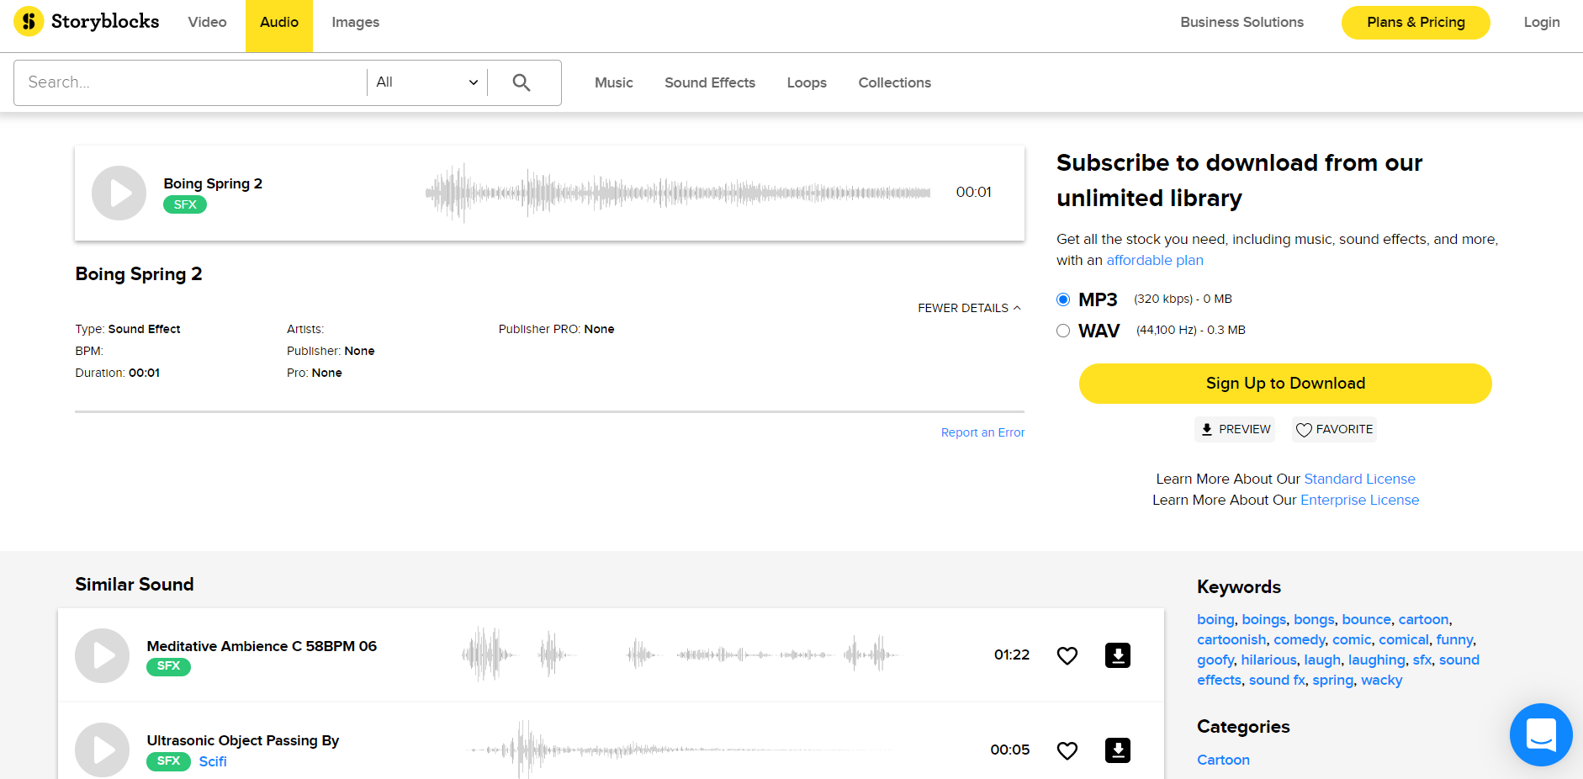Click the FAVORITE heart button
The height and width of the screenshot is (779, 1583).
click(x=1334, y=429)
